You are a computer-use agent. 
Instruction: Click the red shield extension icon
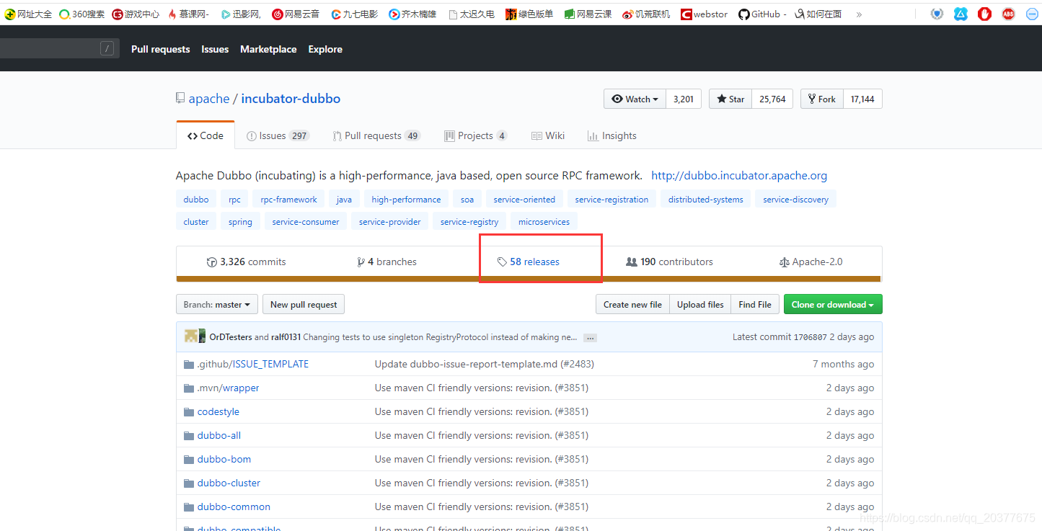[x=984, y=14]
